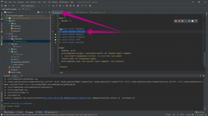The width and height of the screenshot is (208, 116).
Task: Click Add Configuration button
Action: click(28, 6)
